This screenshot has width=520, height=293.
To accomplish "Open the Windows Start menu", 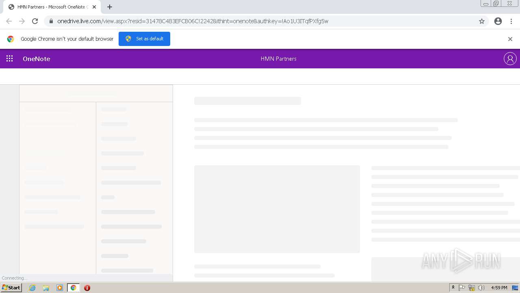I will (x=11, y=288).
